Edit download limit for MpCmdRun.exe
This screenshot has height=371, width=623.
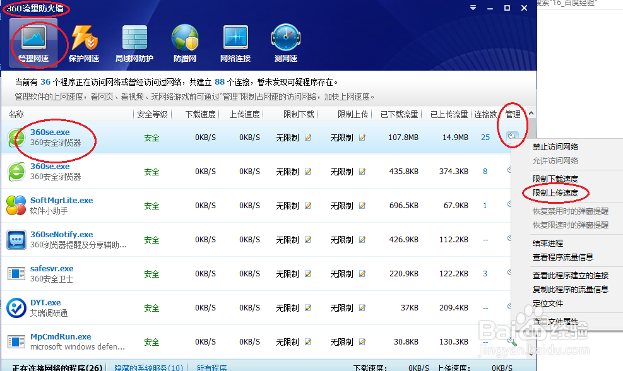(308, 342)
